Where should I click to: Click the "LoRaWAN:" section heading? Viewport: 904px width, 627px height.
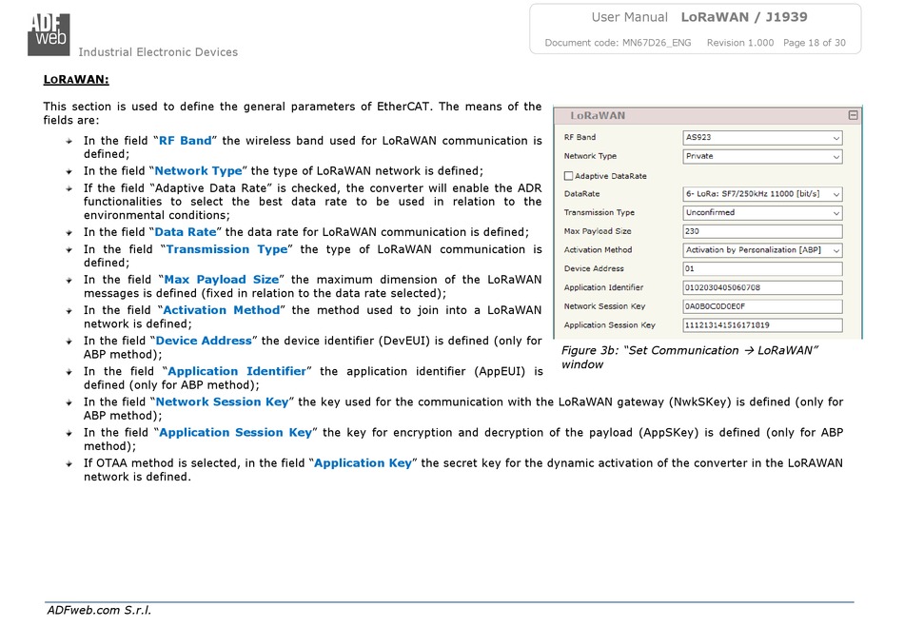click(76, 80)
